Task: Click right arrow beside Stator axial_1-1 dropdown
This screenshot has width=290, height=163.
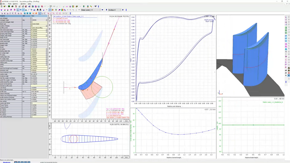Action: coord(103,10)
